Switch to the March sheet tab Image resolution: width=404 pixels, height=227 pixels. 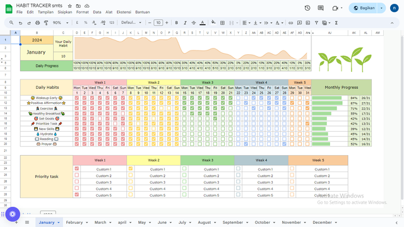(100, 223)
